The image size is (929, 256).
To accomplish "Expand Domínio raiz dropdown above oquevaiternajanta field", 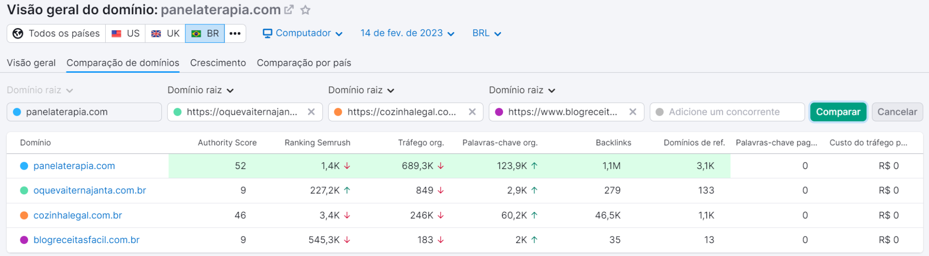I will [x=201, y=90].
